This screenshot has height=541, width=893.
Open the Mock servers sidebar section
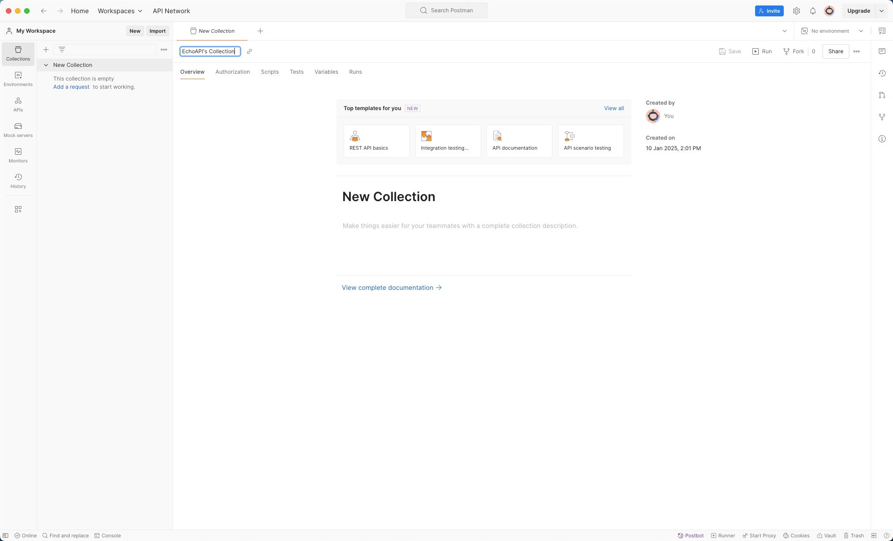click(18, 130)
